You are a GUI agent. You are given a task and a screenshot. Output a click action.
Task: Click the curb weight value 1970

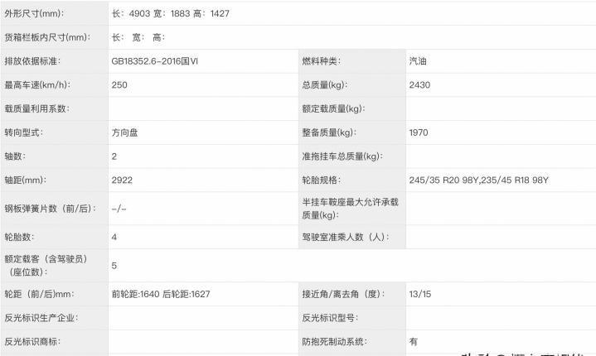pos(419,132)
